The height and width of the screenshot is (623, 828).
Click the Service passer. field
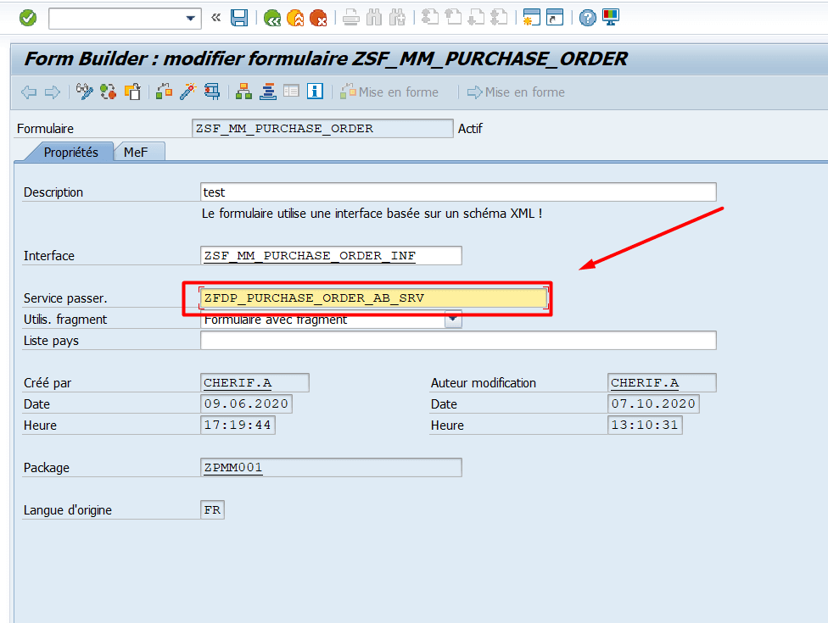tap(374, 298)
